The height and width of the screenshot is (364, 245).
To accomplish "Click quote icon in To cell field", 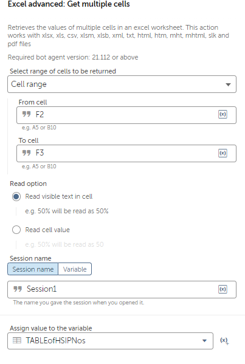I will point(27,153).
